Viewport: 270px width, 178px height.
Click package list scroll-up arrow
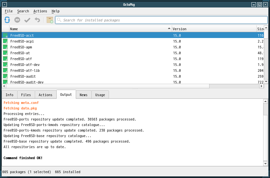pyautogui.click(x=266, y=28)
